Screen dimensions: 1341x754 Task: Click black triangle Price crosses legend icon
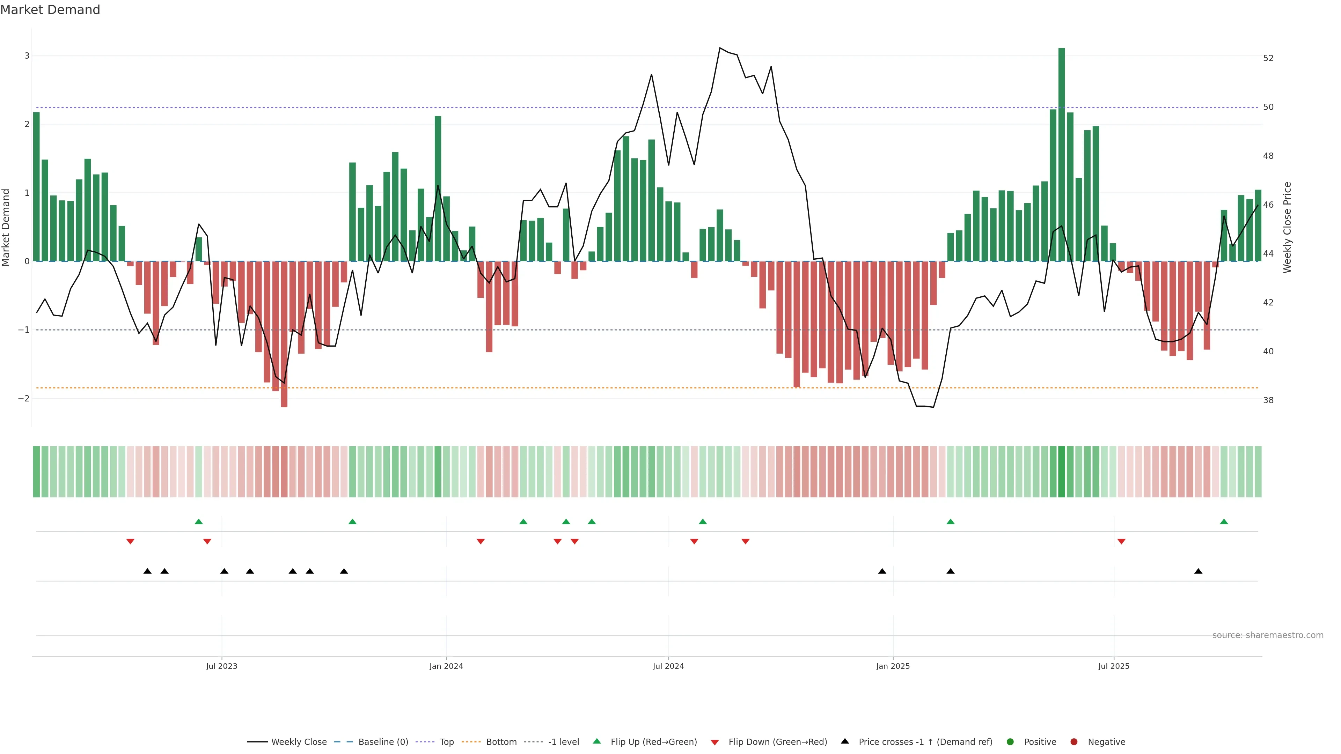[844, 741]
